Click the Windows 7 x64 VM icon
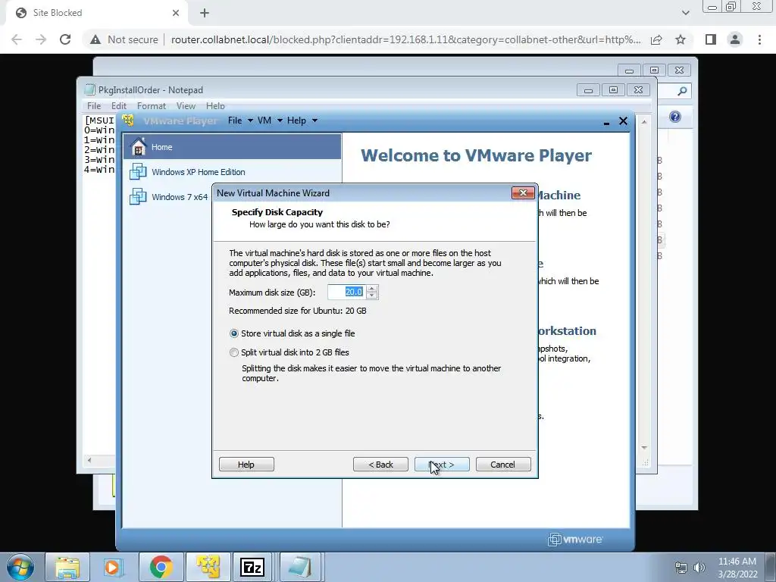Screen dimensions: 776x582 pos(138,196)
